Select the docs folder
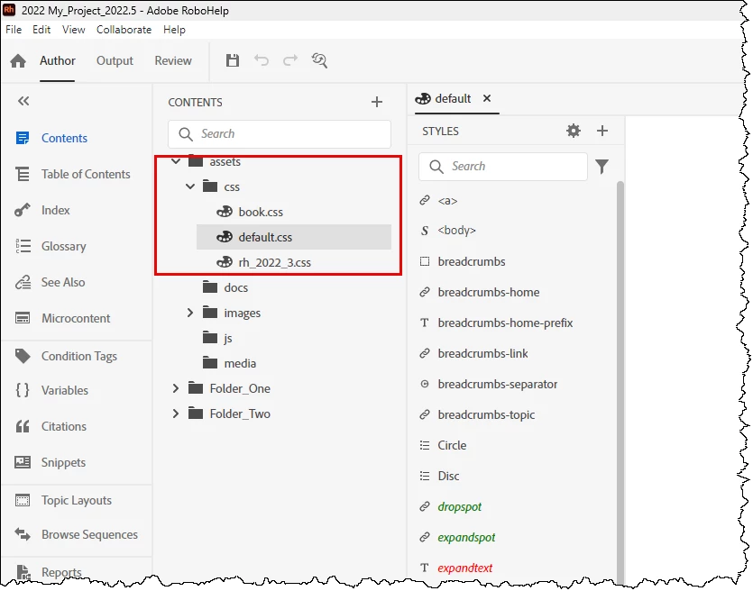This screenshot has height=591, width=753. coord(225,287)
